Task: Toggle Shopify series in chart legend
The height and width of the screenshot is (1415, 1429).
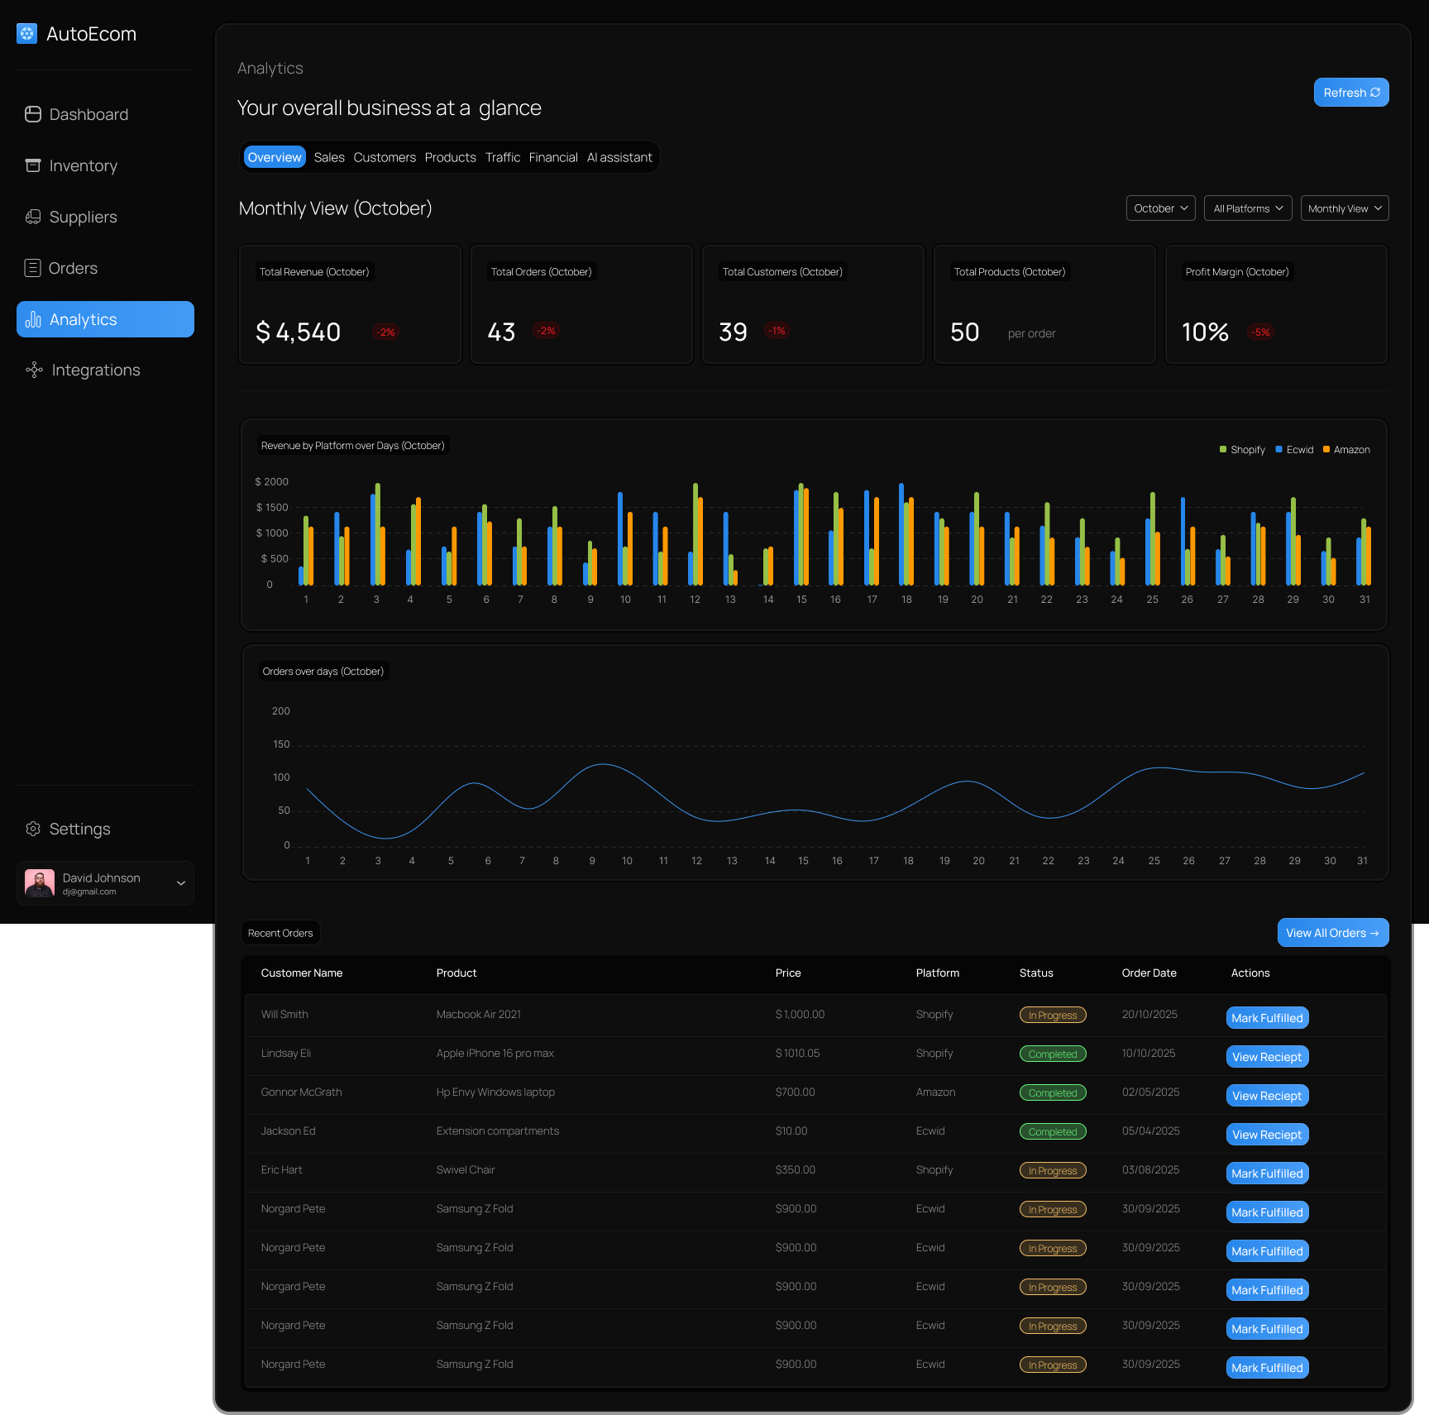Action: pyautogui.click(x=1242, y=450)
